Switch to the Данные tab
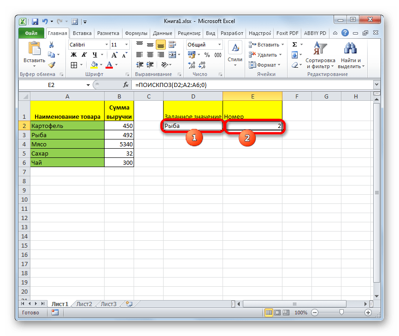Screen dimensions: 399x336 (162, 33)
